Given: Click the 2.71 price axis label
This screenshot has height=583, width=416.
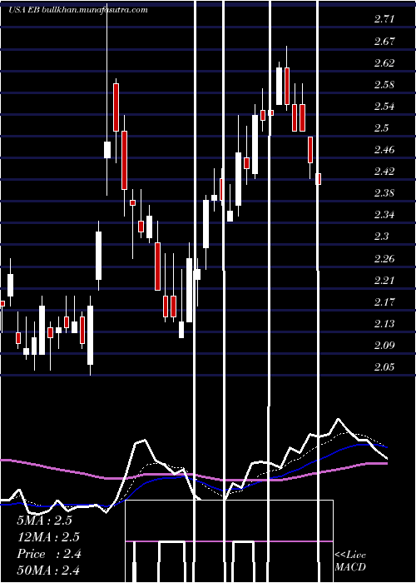Looking at the screenshot, I should point(384,19).
